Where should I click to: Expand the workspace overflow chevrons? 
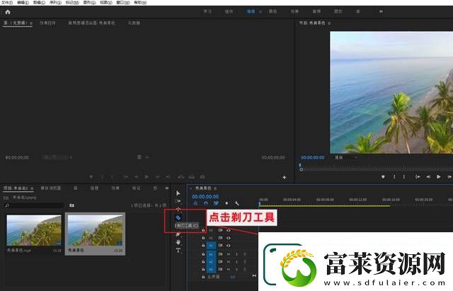pos(381,11)
